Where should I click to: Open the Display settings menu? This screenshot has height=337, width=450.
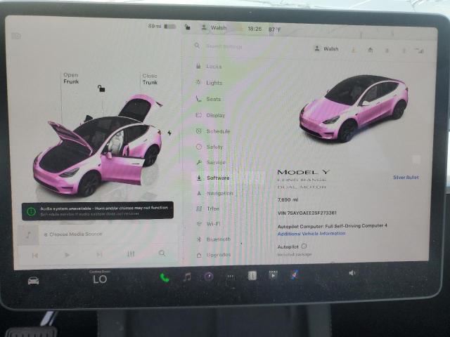tap(210, 115)
